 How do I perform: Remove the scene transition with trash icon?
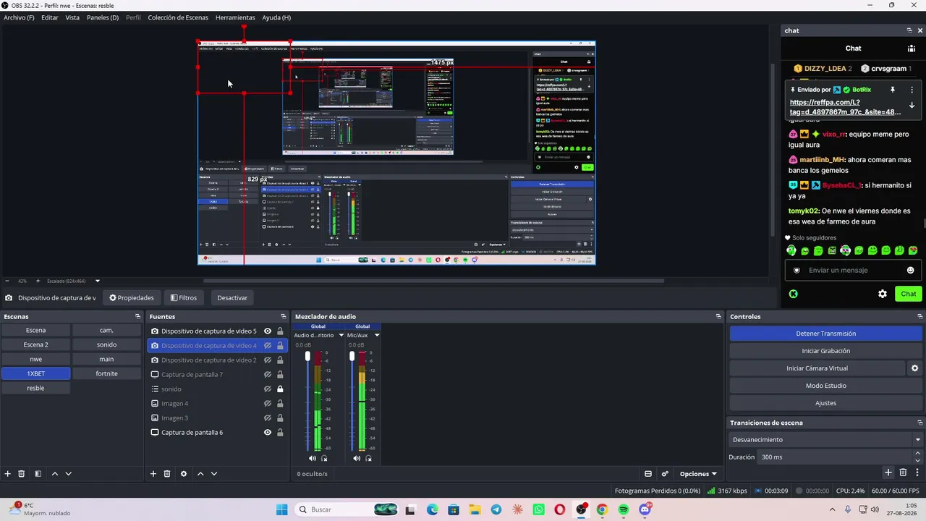tap(903, 473)
